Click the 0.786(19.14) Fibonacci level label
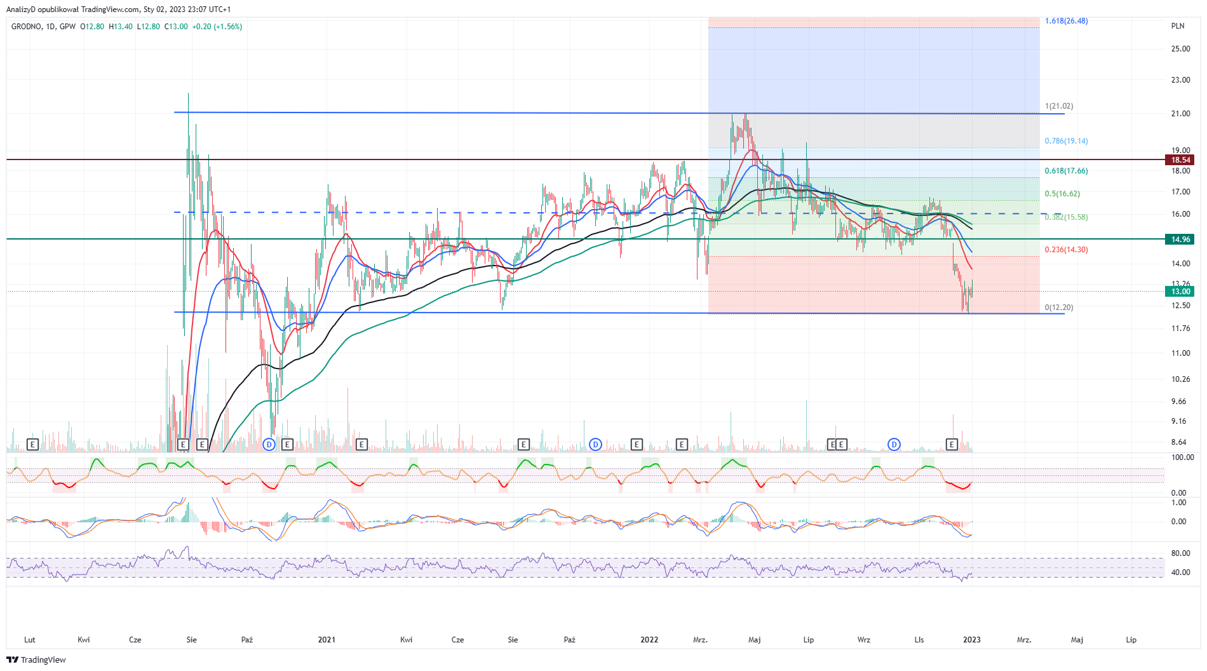 click(x=1066, y=141)
